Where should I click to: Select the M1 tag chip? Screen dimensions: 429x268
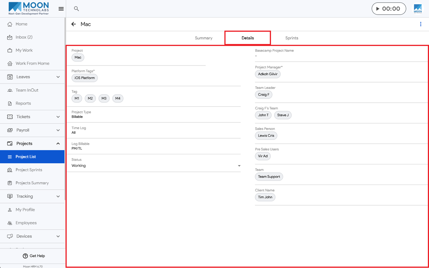77,99
